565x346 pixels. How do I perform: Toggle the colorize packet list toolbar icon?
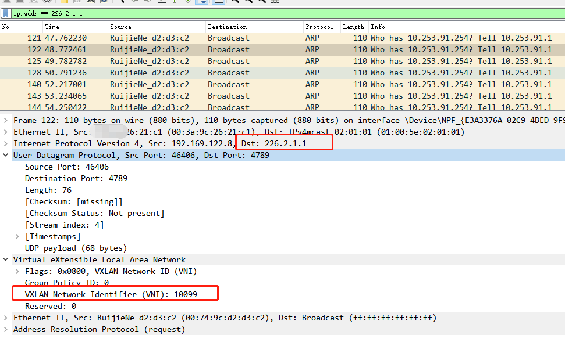tap(218, 2)
